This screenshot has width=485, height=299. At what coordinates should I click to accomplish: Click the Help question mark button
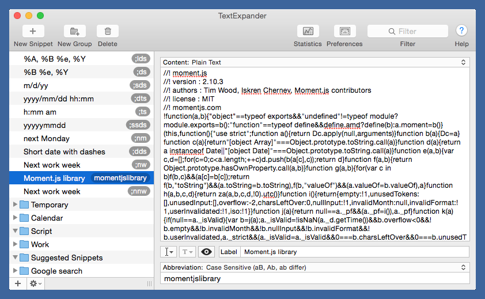click(461, 31)
